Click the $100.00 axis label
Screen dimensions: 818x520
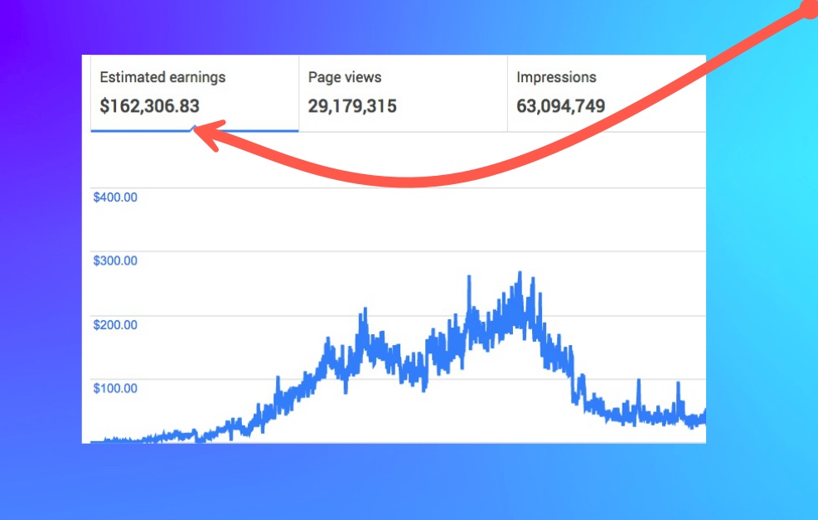115,388
